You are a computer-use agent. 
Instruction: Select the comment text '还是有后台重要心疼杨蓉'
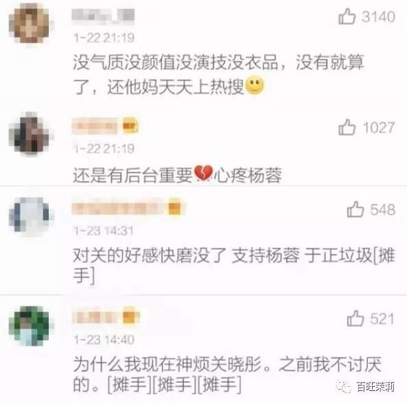click(177, 175)
